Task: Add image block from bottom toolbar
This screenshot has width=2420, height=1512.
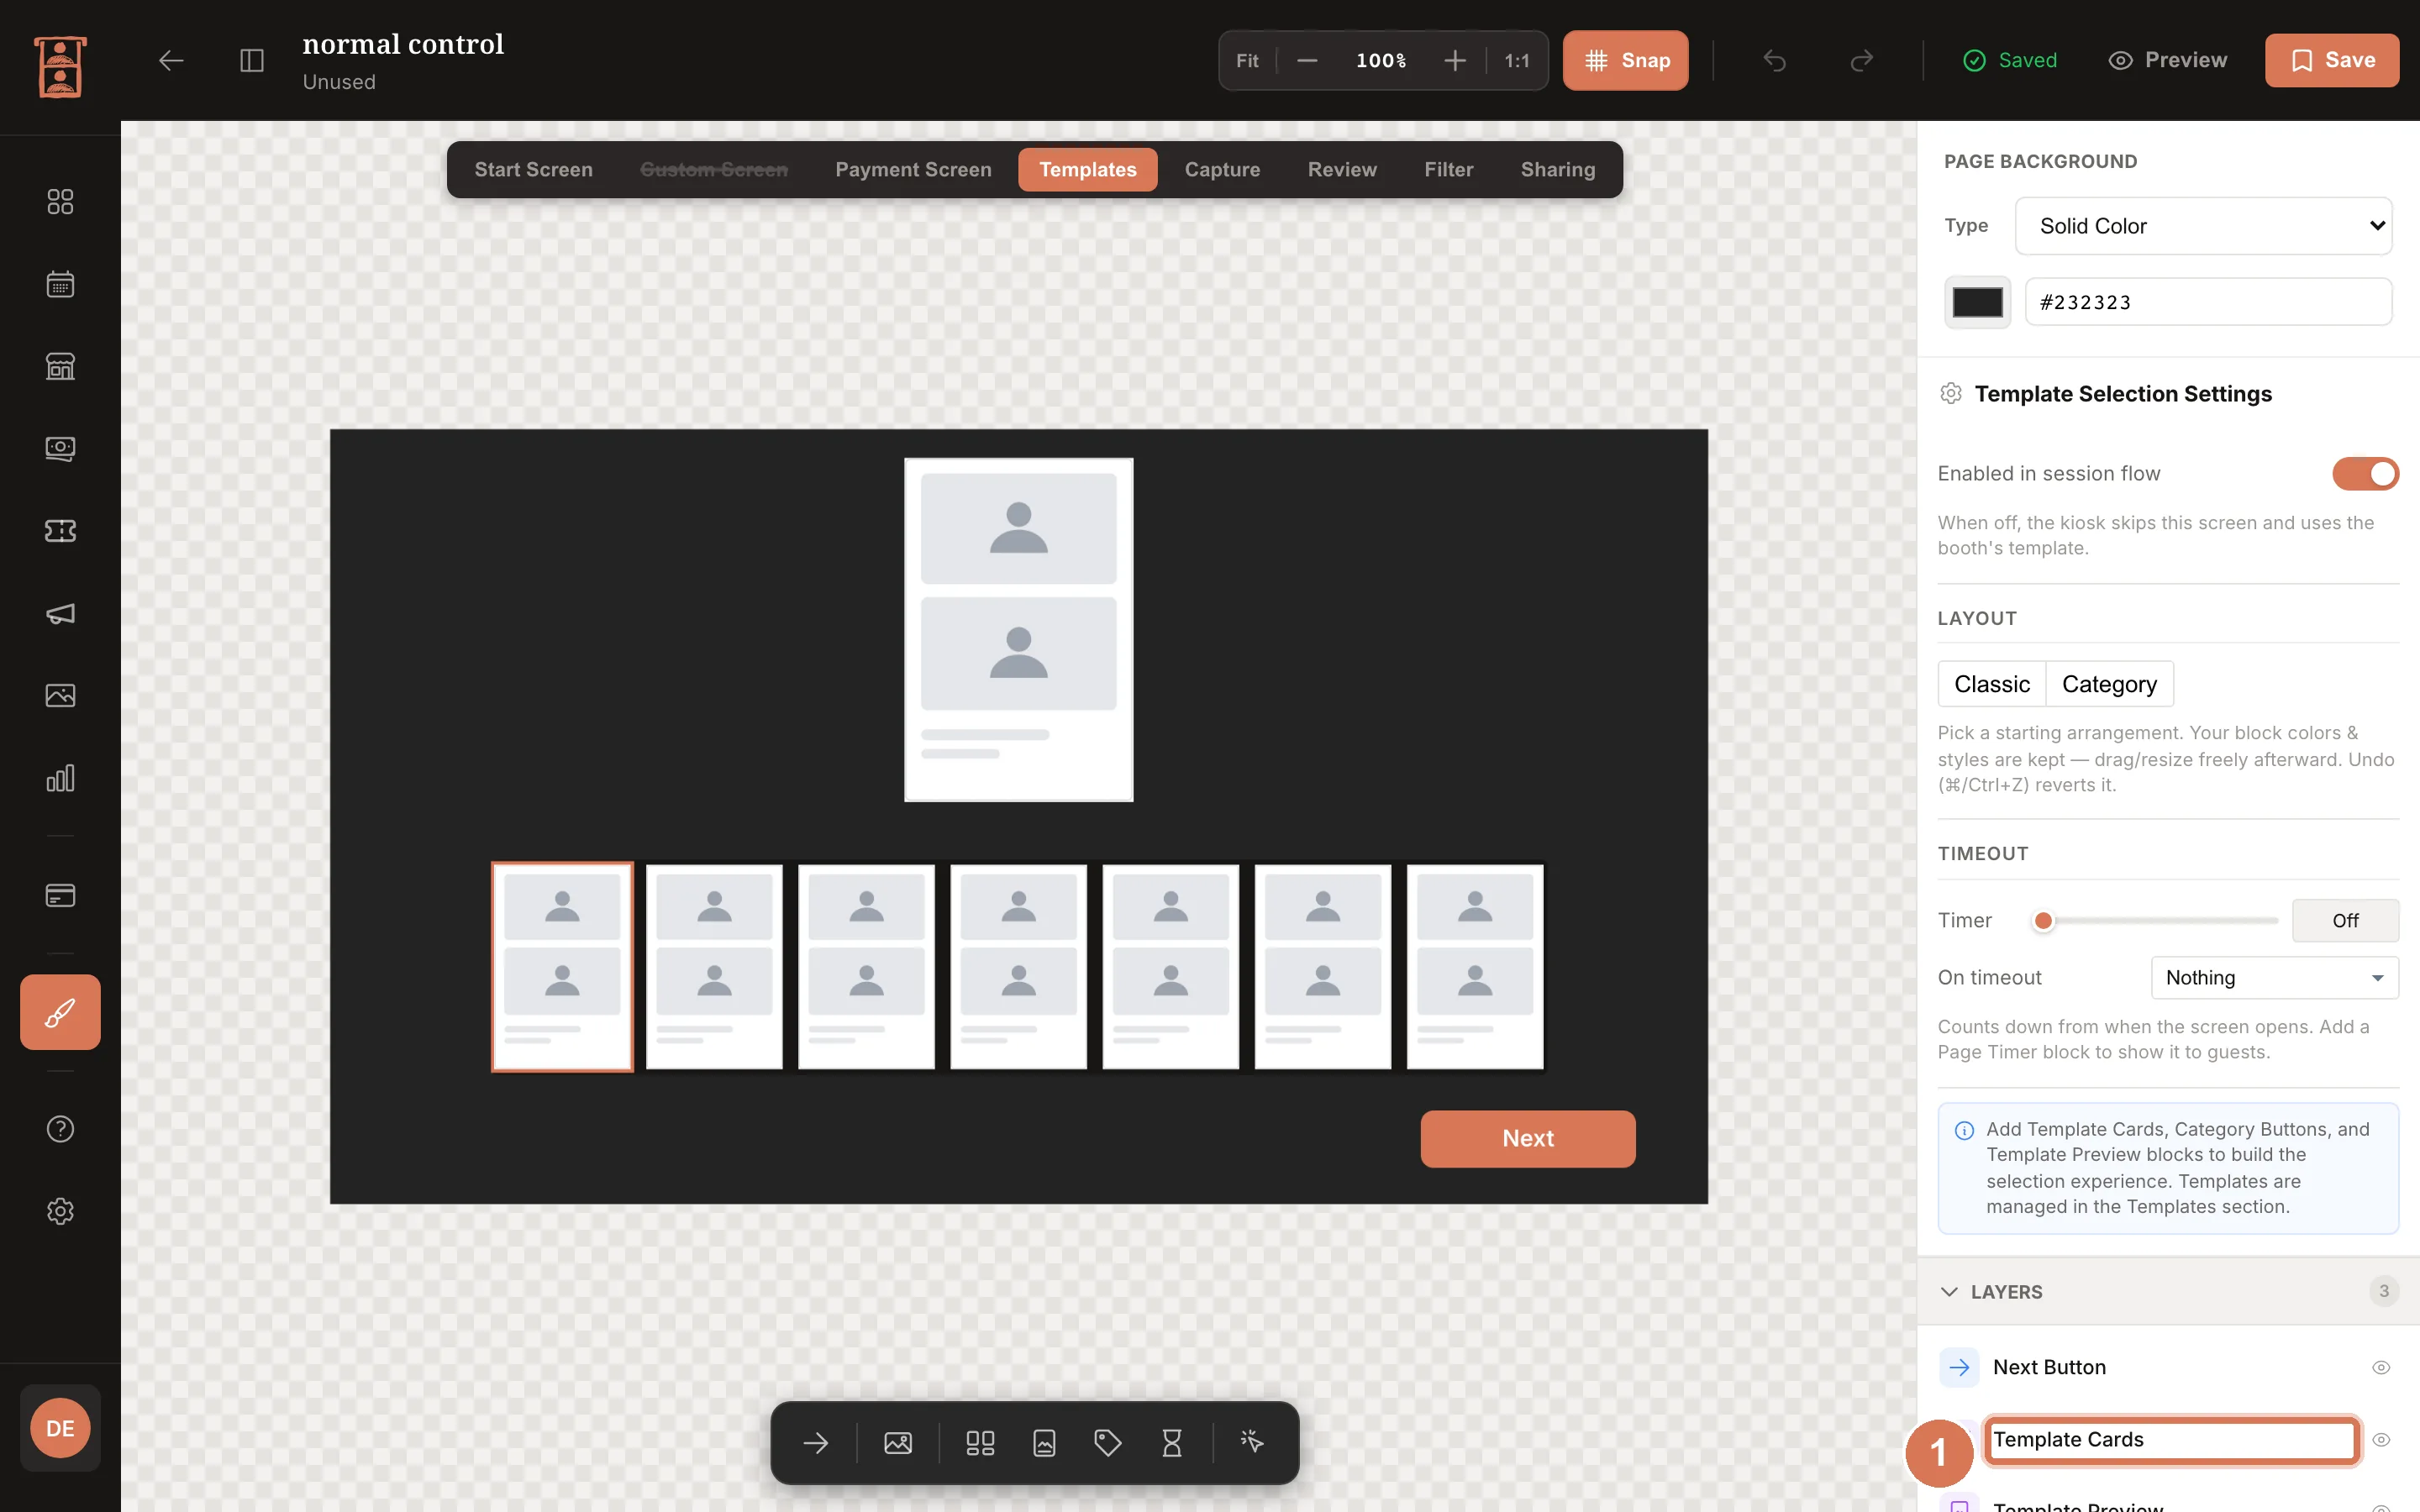Action: [x=898, y=1442]
